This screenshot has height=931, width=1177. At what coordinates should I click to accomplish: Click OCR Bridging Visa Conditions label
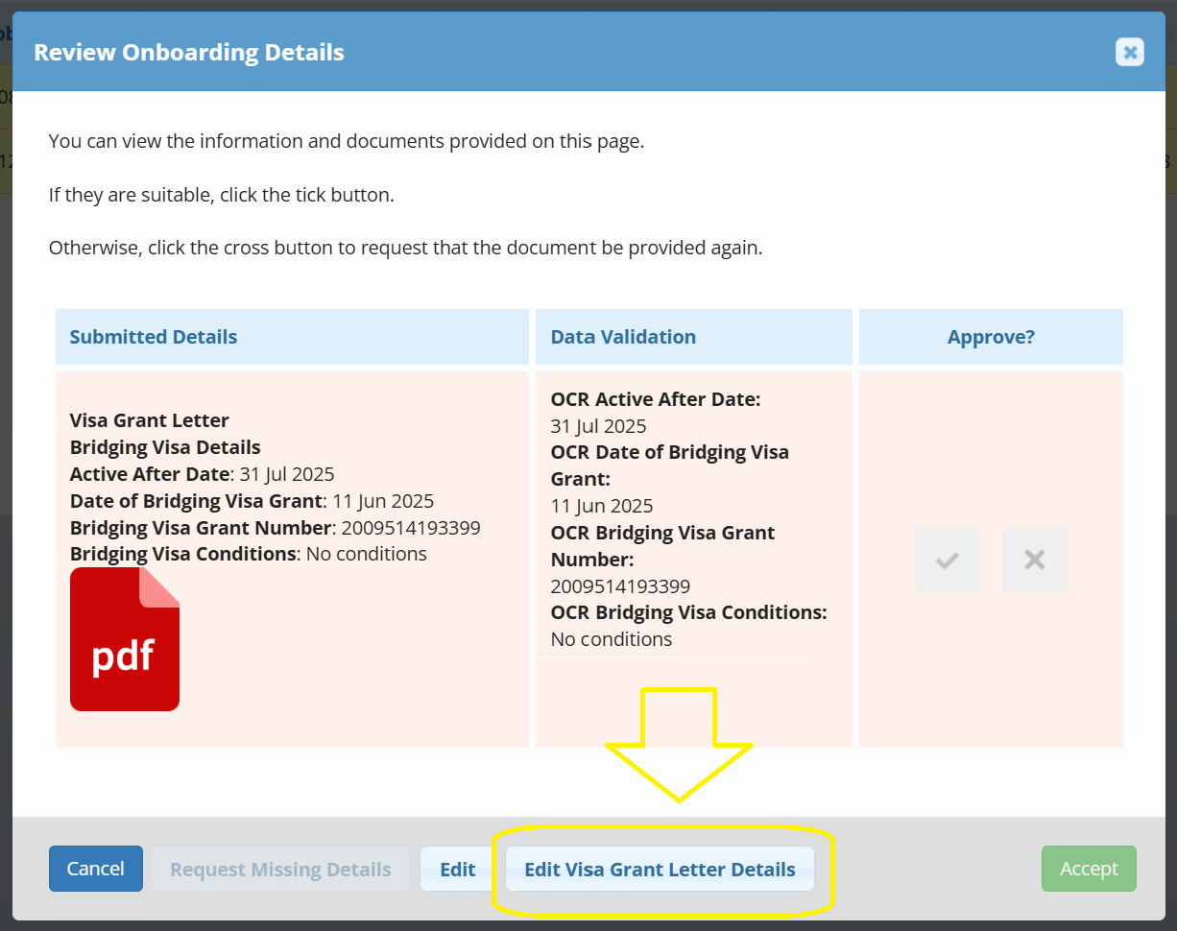pyautogui.click(x=689, y=612)
